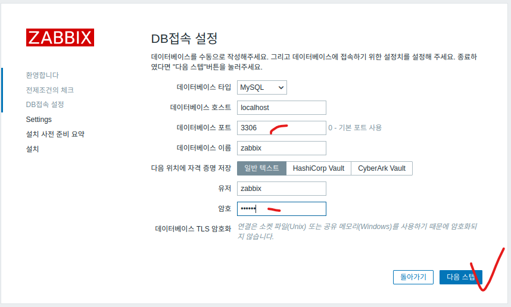This screenshot has height=307, width=511.
Task: Click the 데이터베이스 TLS 암호화 label
Action: (193, 229)
